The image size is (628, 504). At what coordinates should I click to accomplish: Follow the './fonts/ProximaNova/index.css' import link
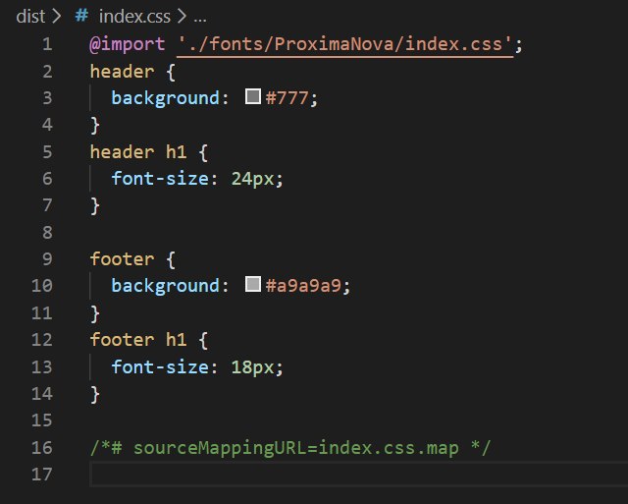[x=344, y=44]
